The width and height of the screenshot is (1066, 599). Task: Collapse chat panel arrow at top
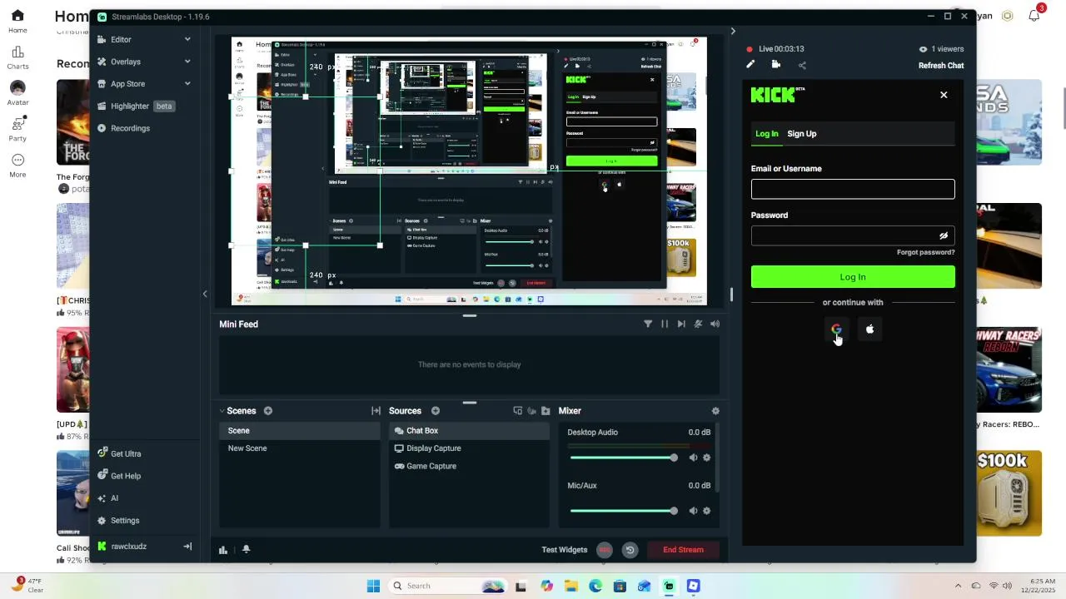coord(733,32)
